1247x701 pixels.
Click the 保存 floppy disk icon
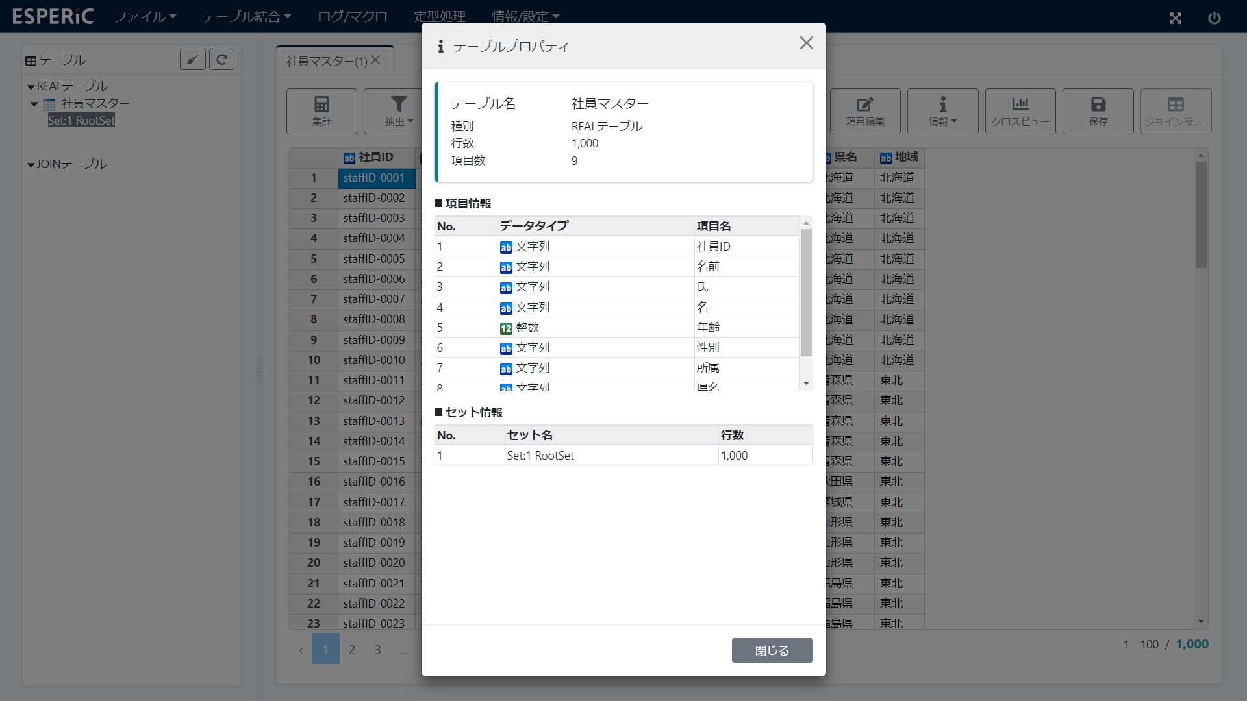1098,105
